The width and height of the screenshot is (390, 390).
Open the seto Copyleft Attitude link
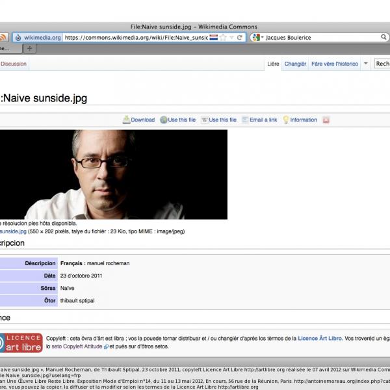click(x=77, y=346)
